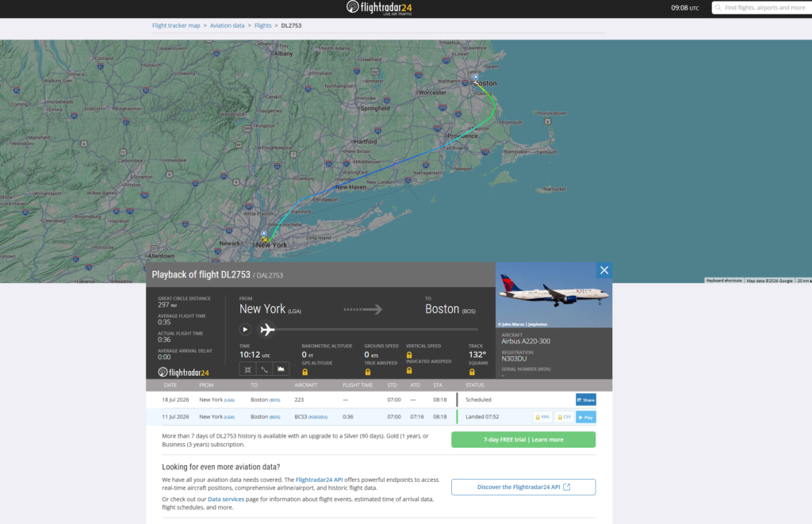This screenshot has width=812, height=524.
Task: Open the Flights breadcrumb link
Action: point(262,25)
